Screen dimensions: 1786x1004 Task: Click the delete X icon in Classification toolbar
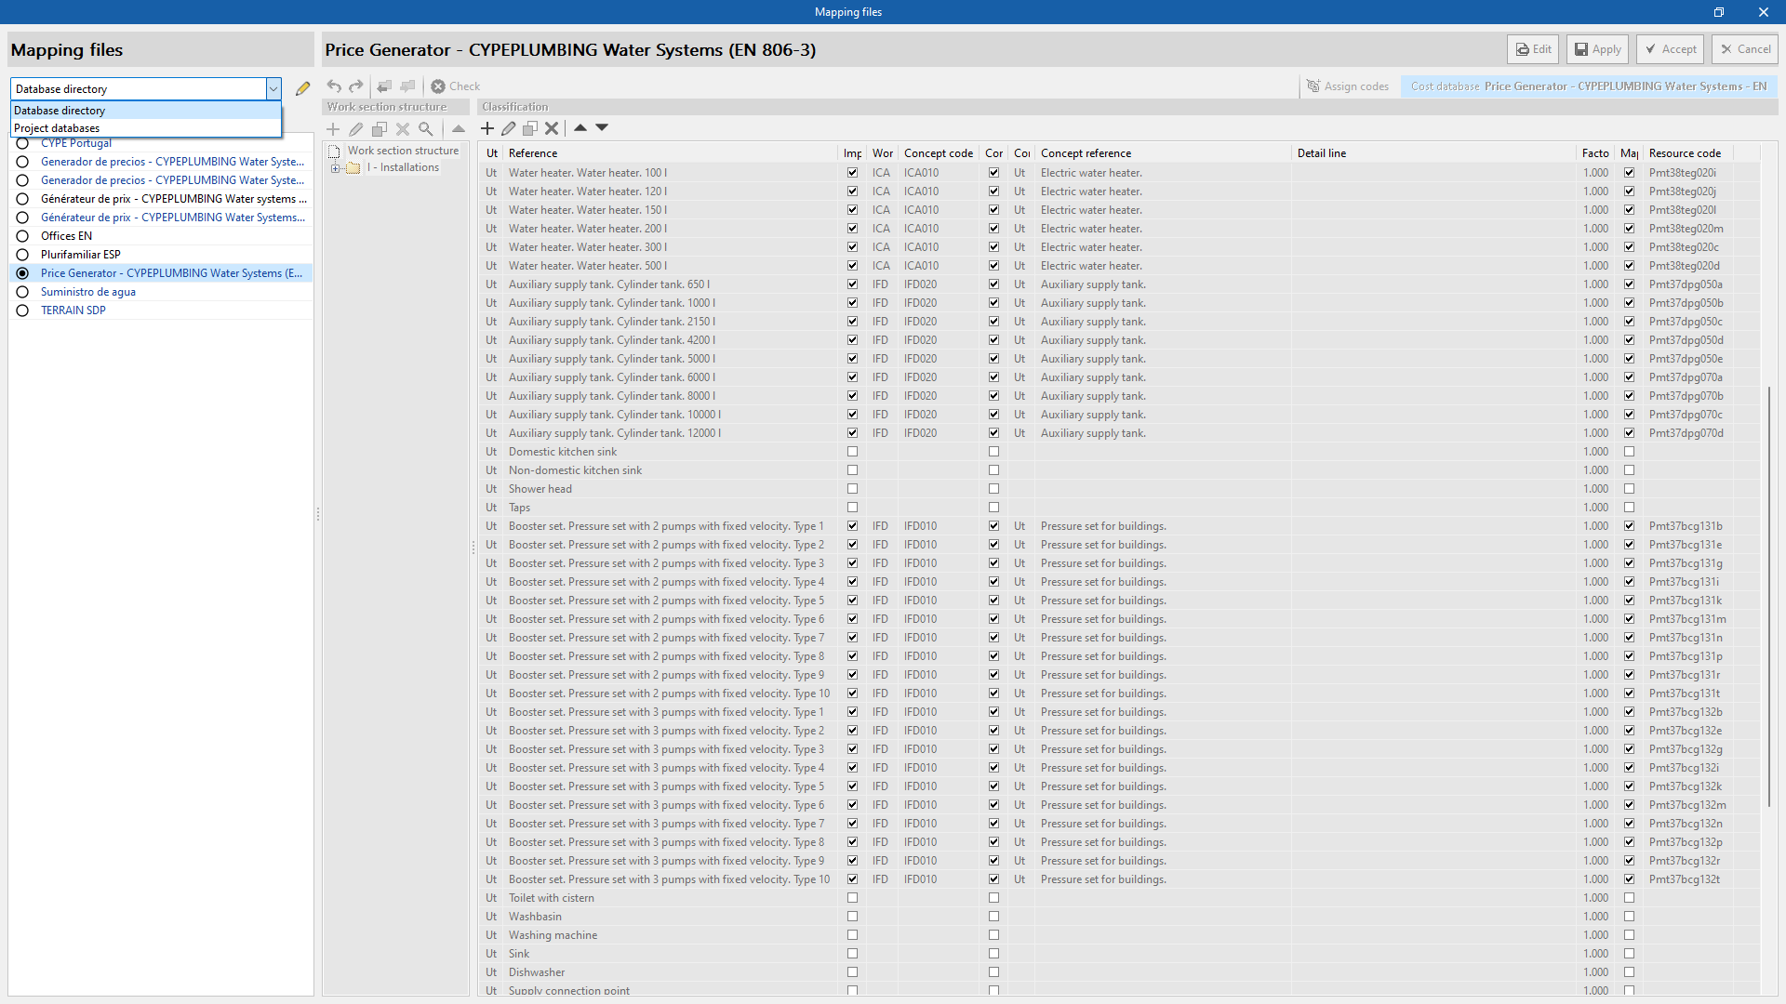(x=552, y=128)
